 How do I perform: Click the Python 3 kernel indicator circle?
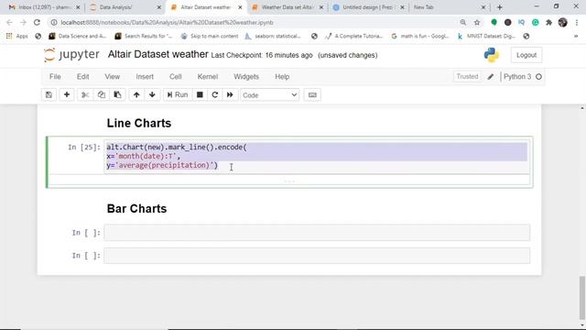pyautogui.click(x=538, y=77)
